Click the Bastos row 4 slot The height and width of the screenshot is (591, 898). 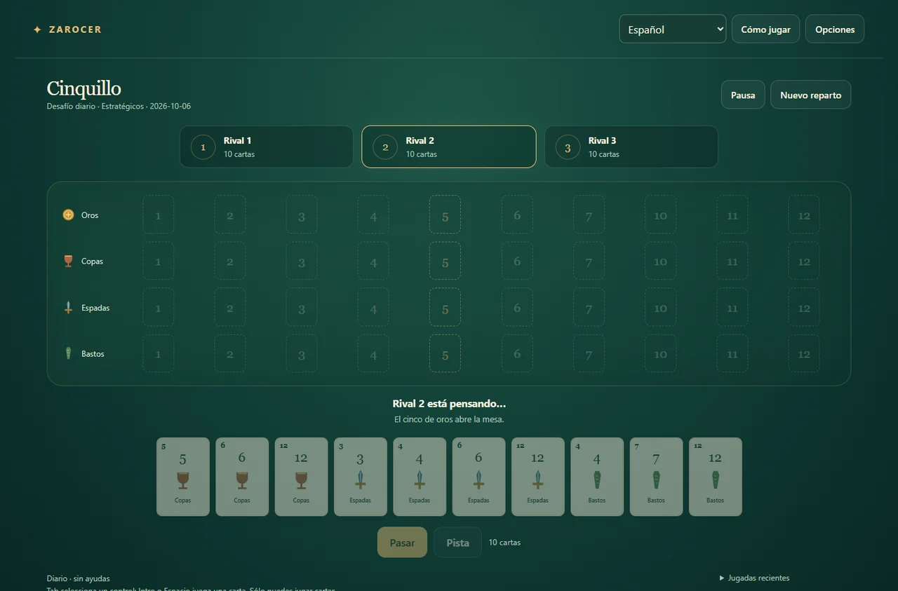coord(373,353)
